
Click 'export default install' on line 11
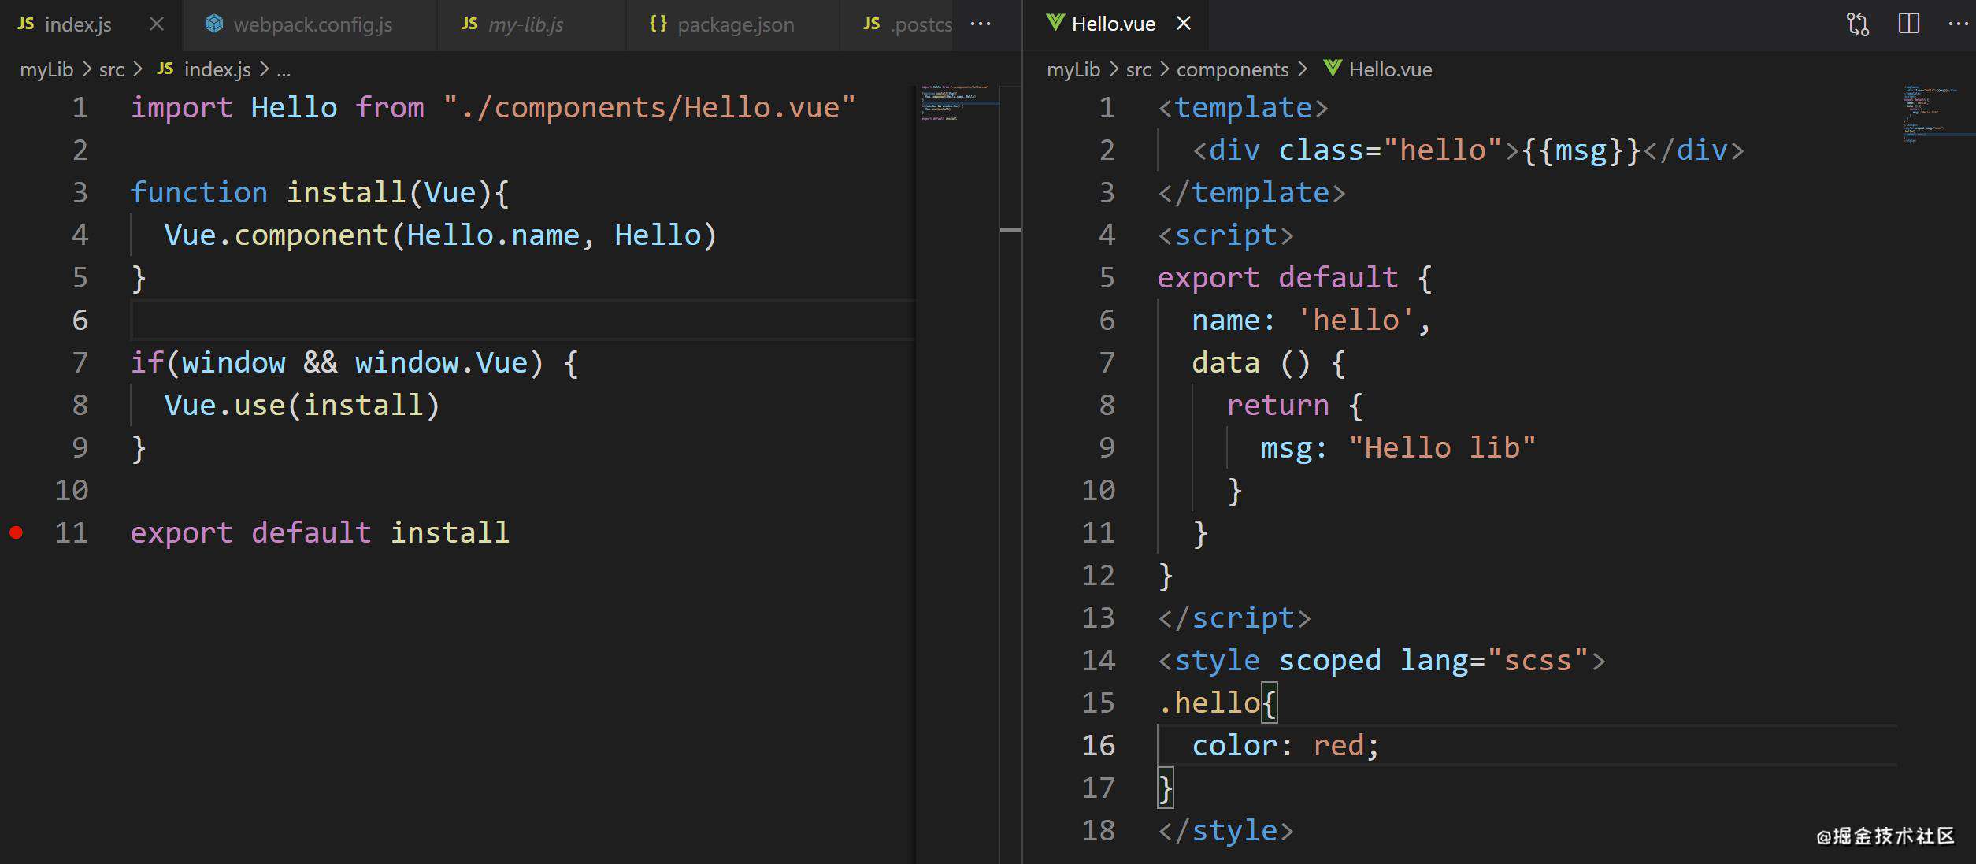coord(320,532)
